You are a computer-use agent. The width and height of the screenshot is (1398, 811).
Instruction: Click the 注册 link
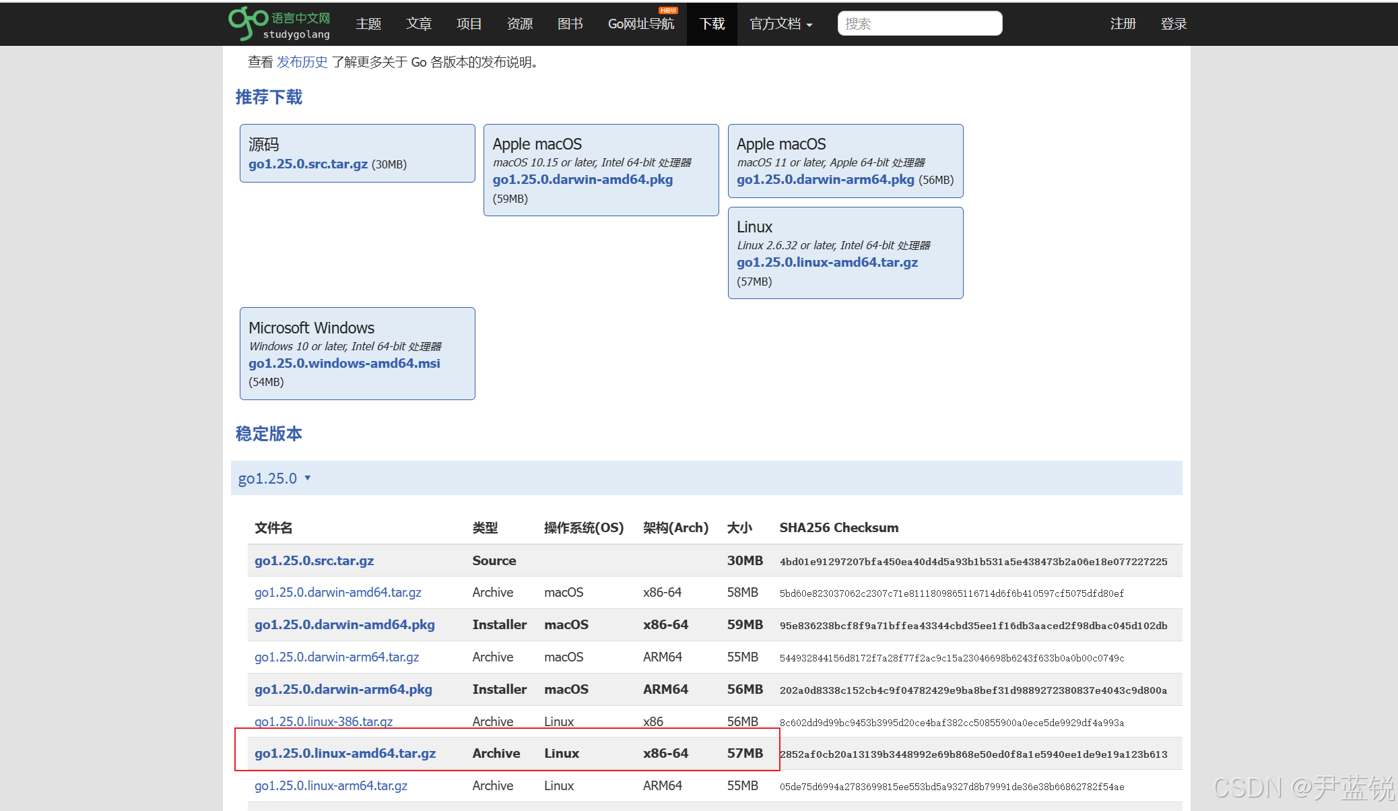point(1123,24)
